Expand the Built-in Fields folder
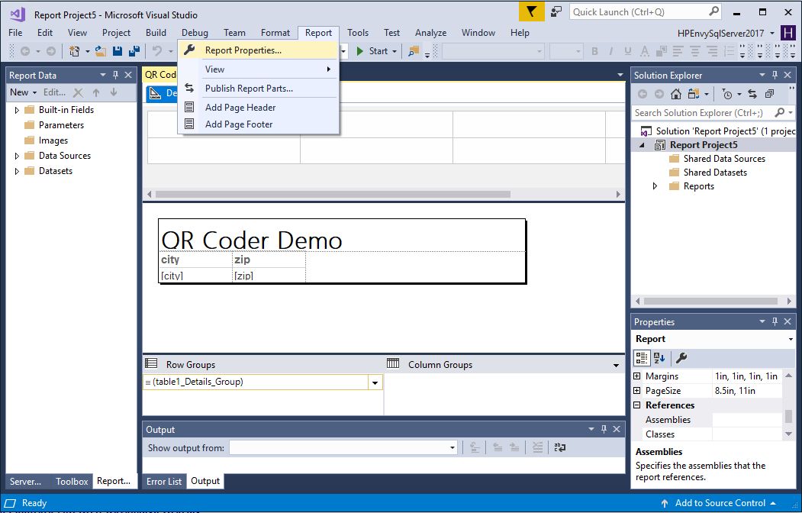 tap(17, 110)
